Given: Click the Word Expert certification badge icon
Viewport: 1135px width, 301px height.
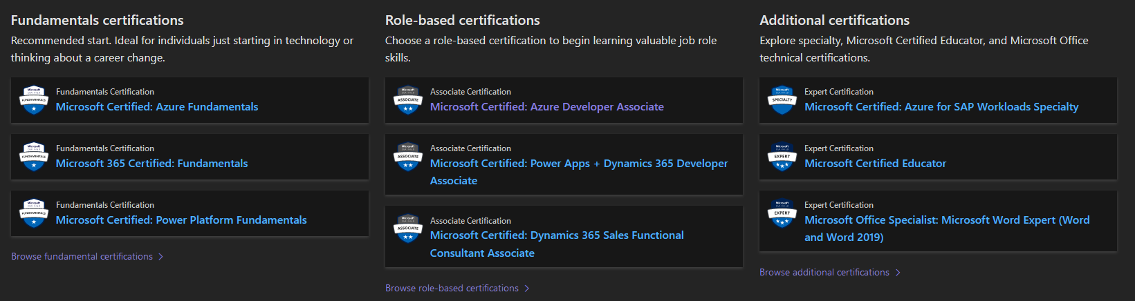Looking at the screenshot, I should 782,213.
